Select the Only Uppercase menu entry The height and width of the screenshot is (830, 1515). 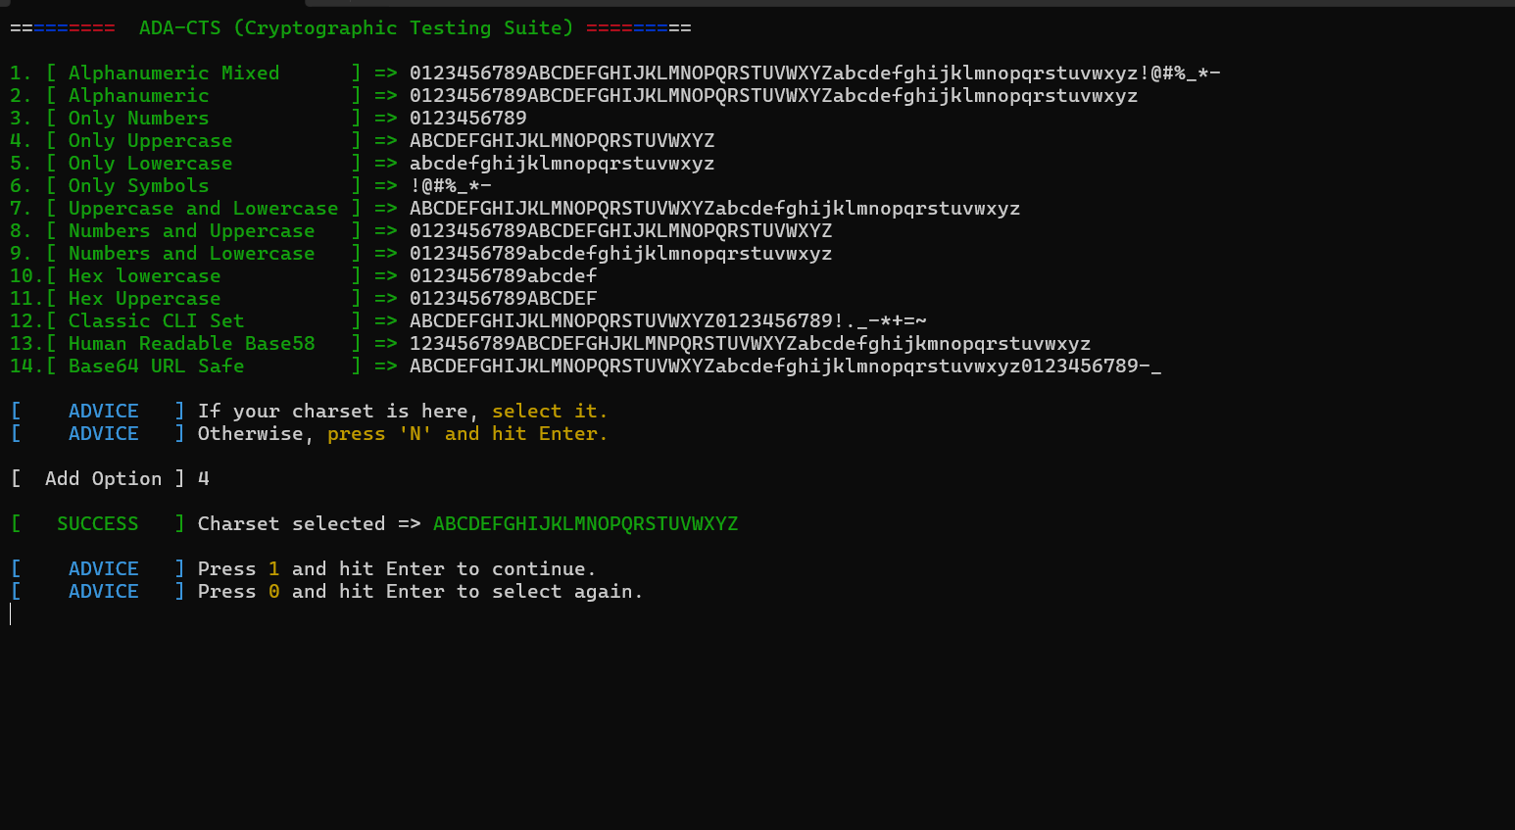point(363,141)
